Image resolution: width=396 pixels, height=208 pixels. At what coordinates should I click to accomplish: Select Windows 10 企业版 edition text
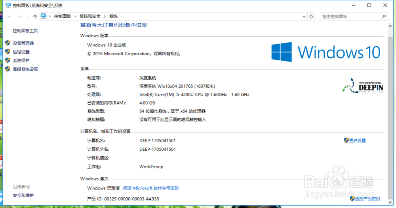point(107,45)
